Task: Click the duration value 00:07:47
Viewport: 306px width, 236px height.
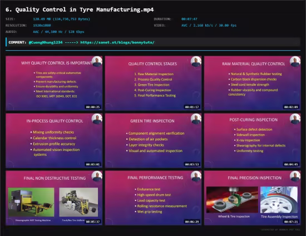Action: [x=189, y=19]
